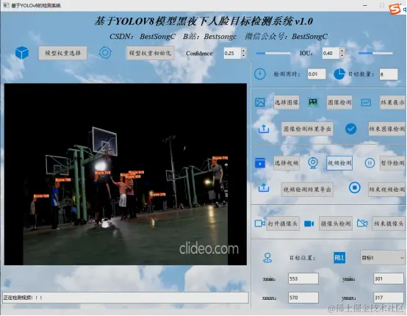Click the video export upload icon
Image resolution: width=407 pixels, height=316 pixels.
click(x=264, y=187)
